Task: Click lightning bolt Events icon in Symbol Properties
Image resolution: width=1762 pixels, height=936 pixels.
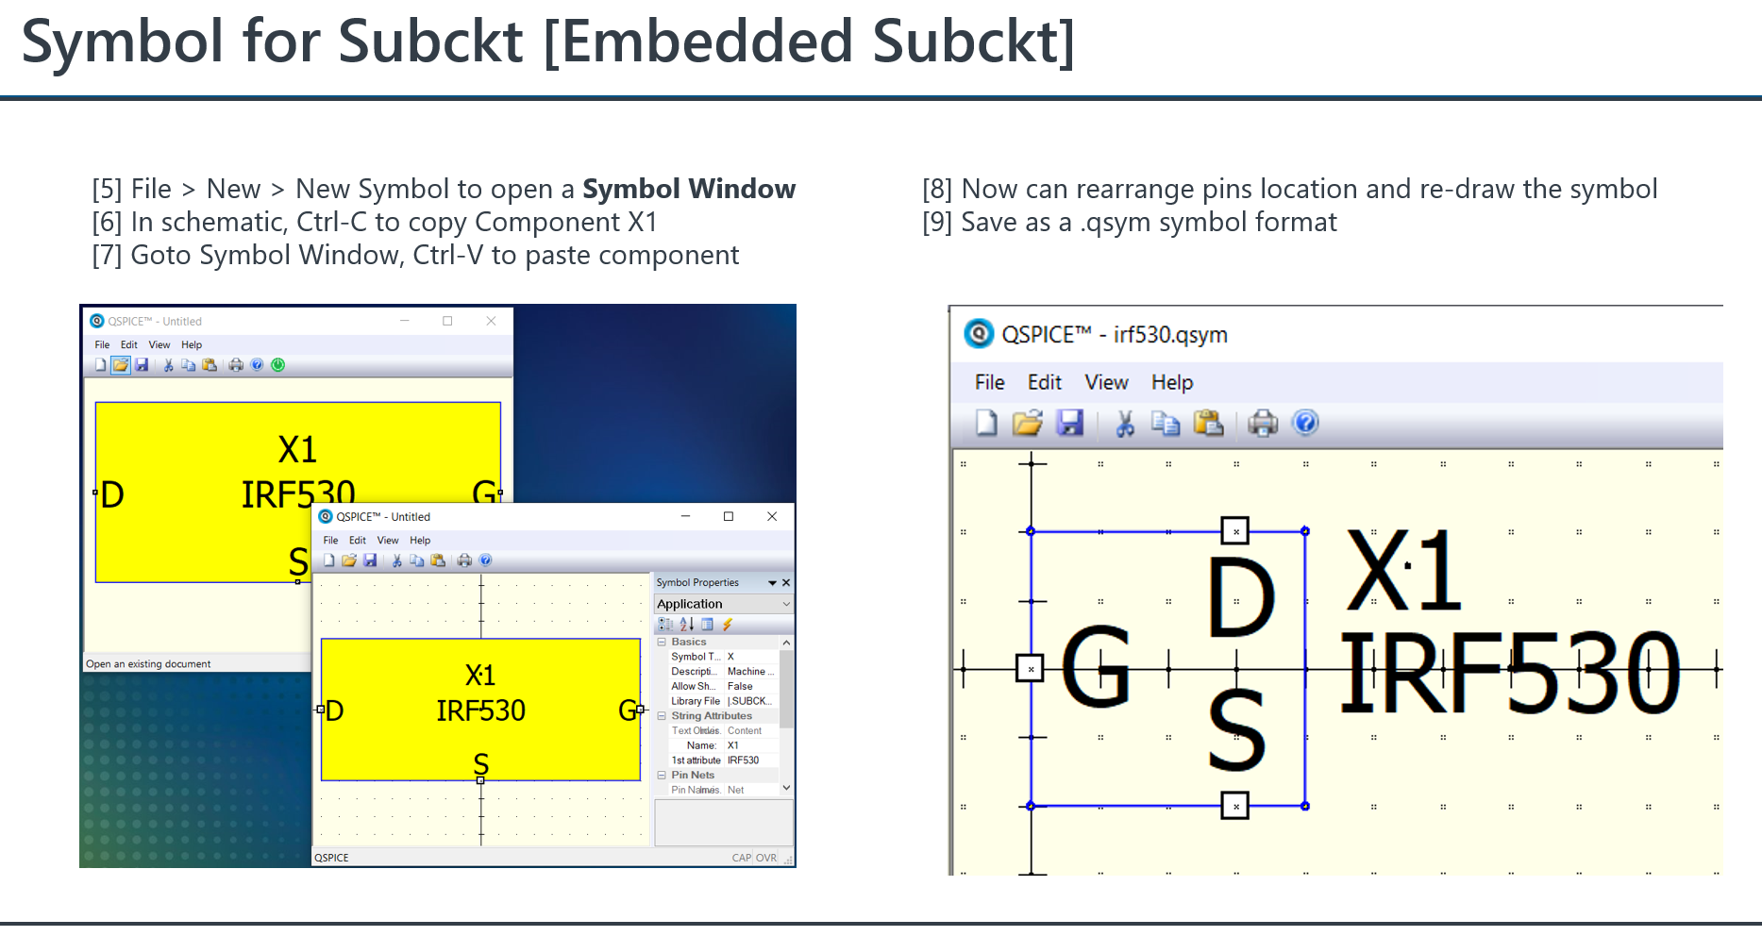Action: pos(728,625)
